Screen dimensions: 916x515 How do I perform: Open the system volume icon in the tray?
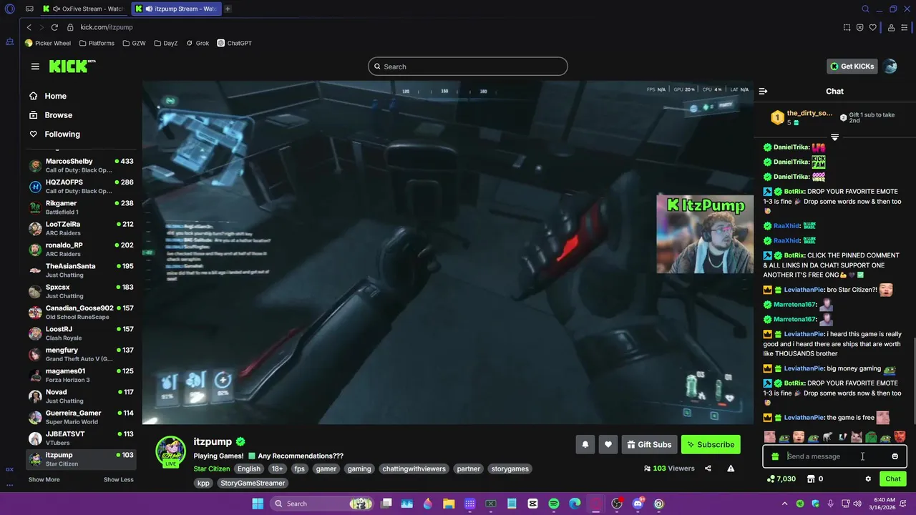[857, 504]
